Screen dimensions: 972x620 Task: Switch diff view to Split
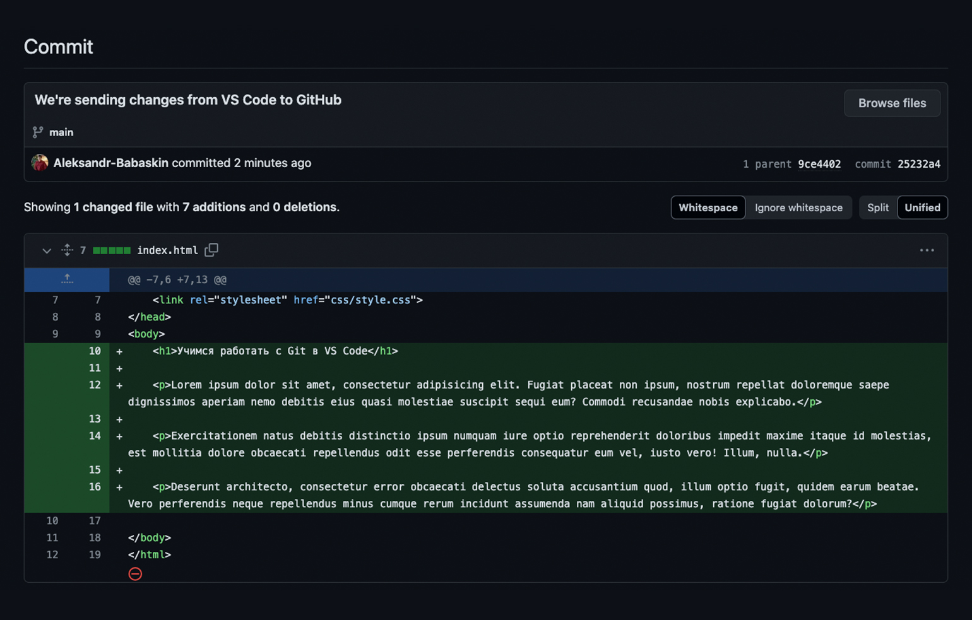pyautogui.click(x=877, y=208)
